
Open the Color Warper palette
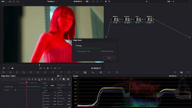53,72
